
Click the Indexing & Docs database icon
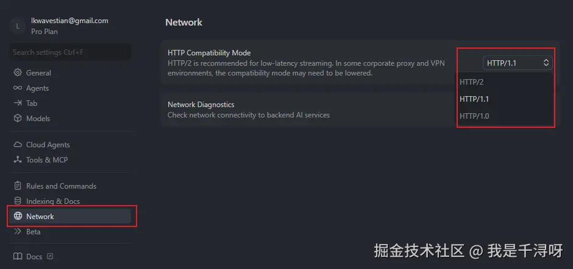18,201
